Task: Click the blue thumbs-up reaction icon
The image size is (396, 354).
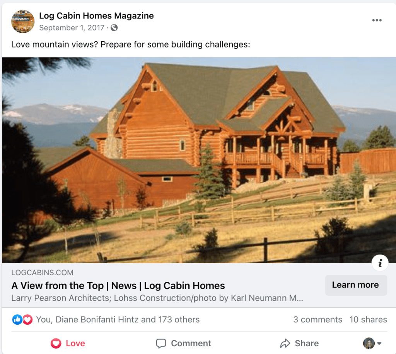Action: 17,320
